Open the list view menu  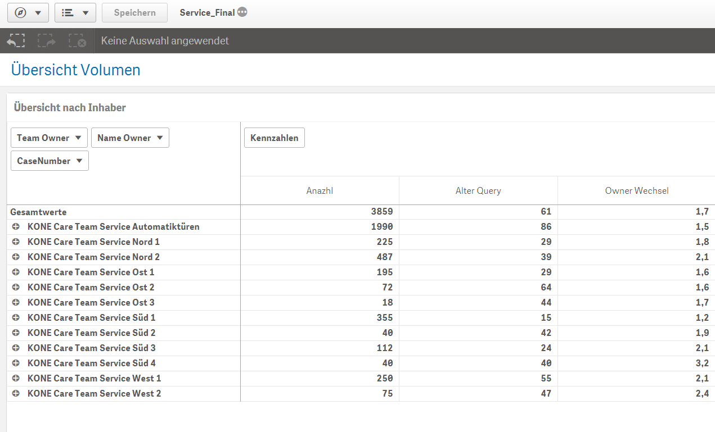tap(75, 12)
